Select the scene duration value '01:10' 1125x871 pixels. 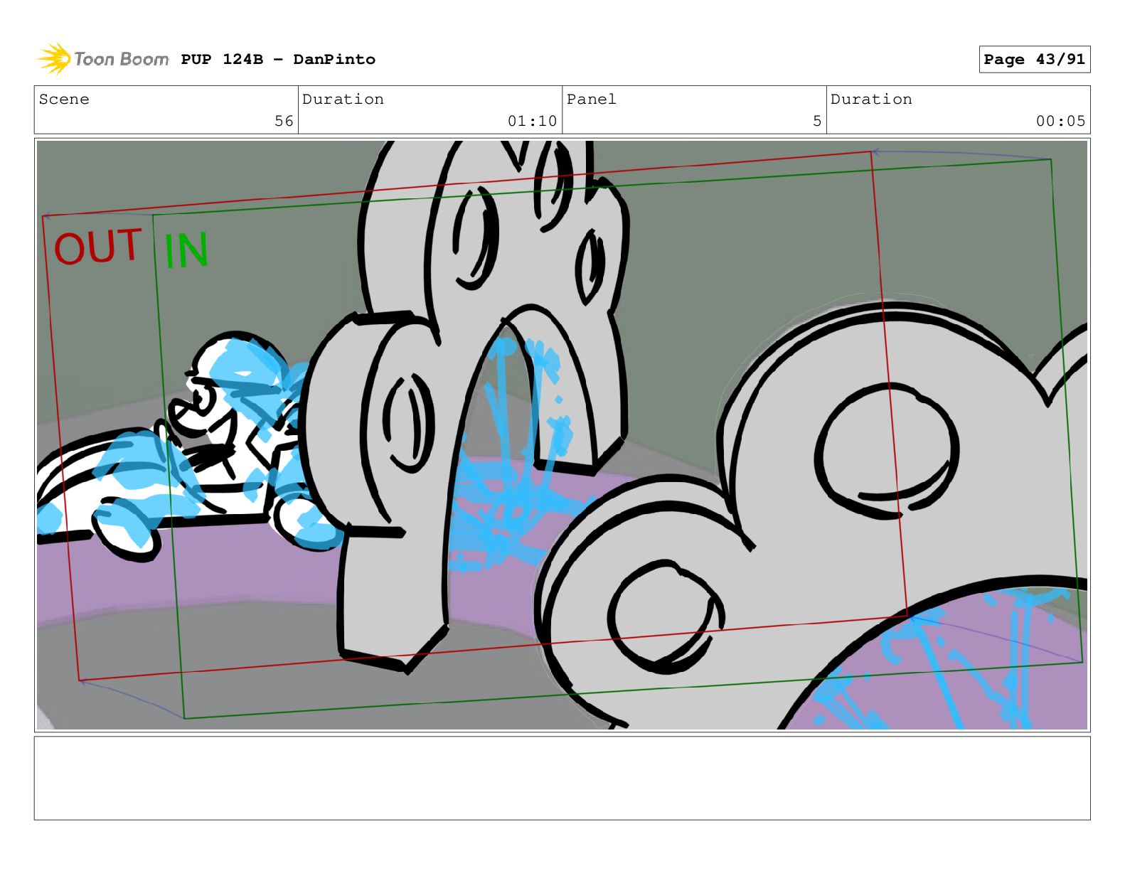(x=532, y=121)
